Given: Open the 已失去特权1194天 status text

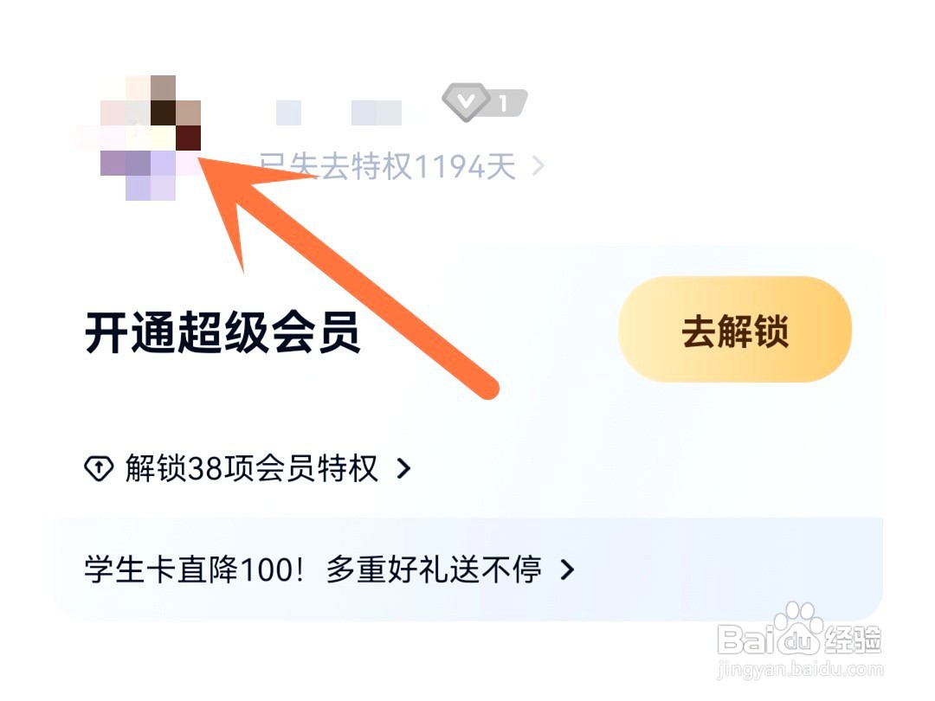Looking at the screenshot, I should (x=388, y=166).
